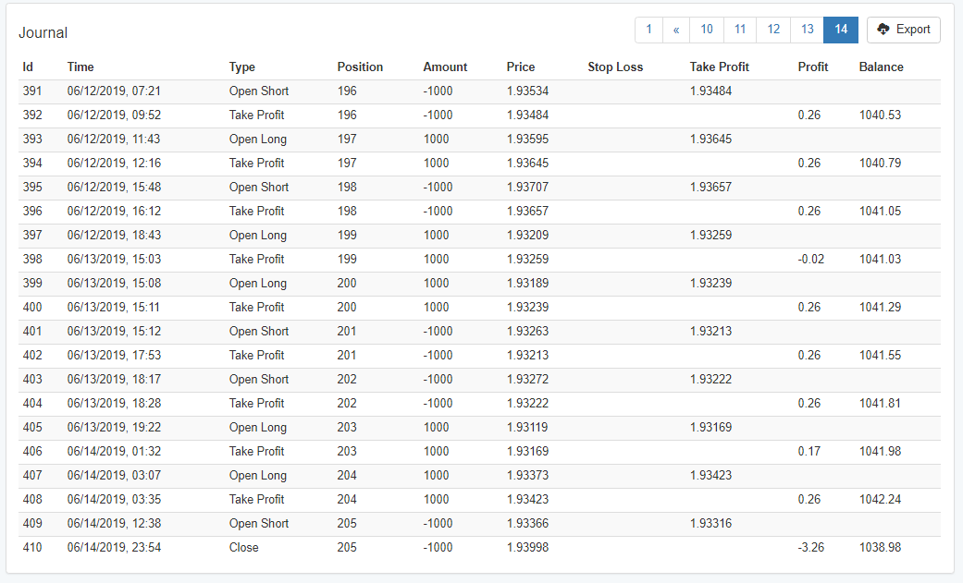Click the Take Profit column header
The height and width of the screenshot is (583, 963).
pyautogui.click(x=719, y=67)
